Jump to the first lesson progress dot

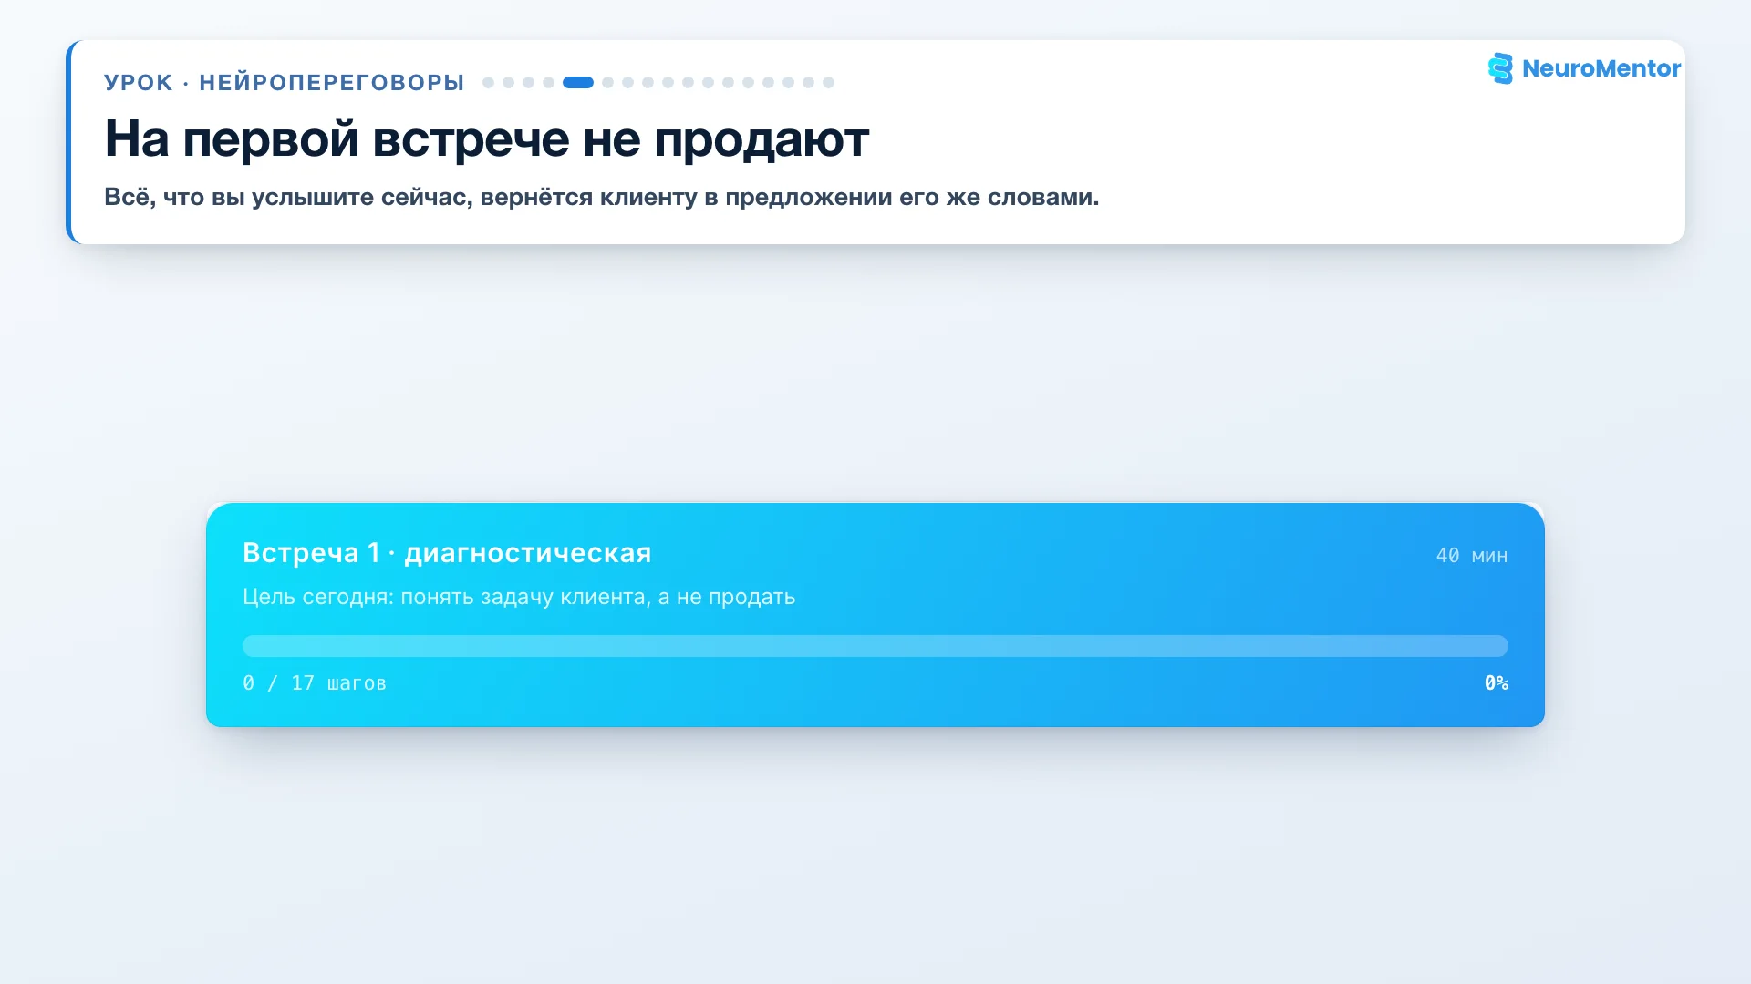point(489,82)
